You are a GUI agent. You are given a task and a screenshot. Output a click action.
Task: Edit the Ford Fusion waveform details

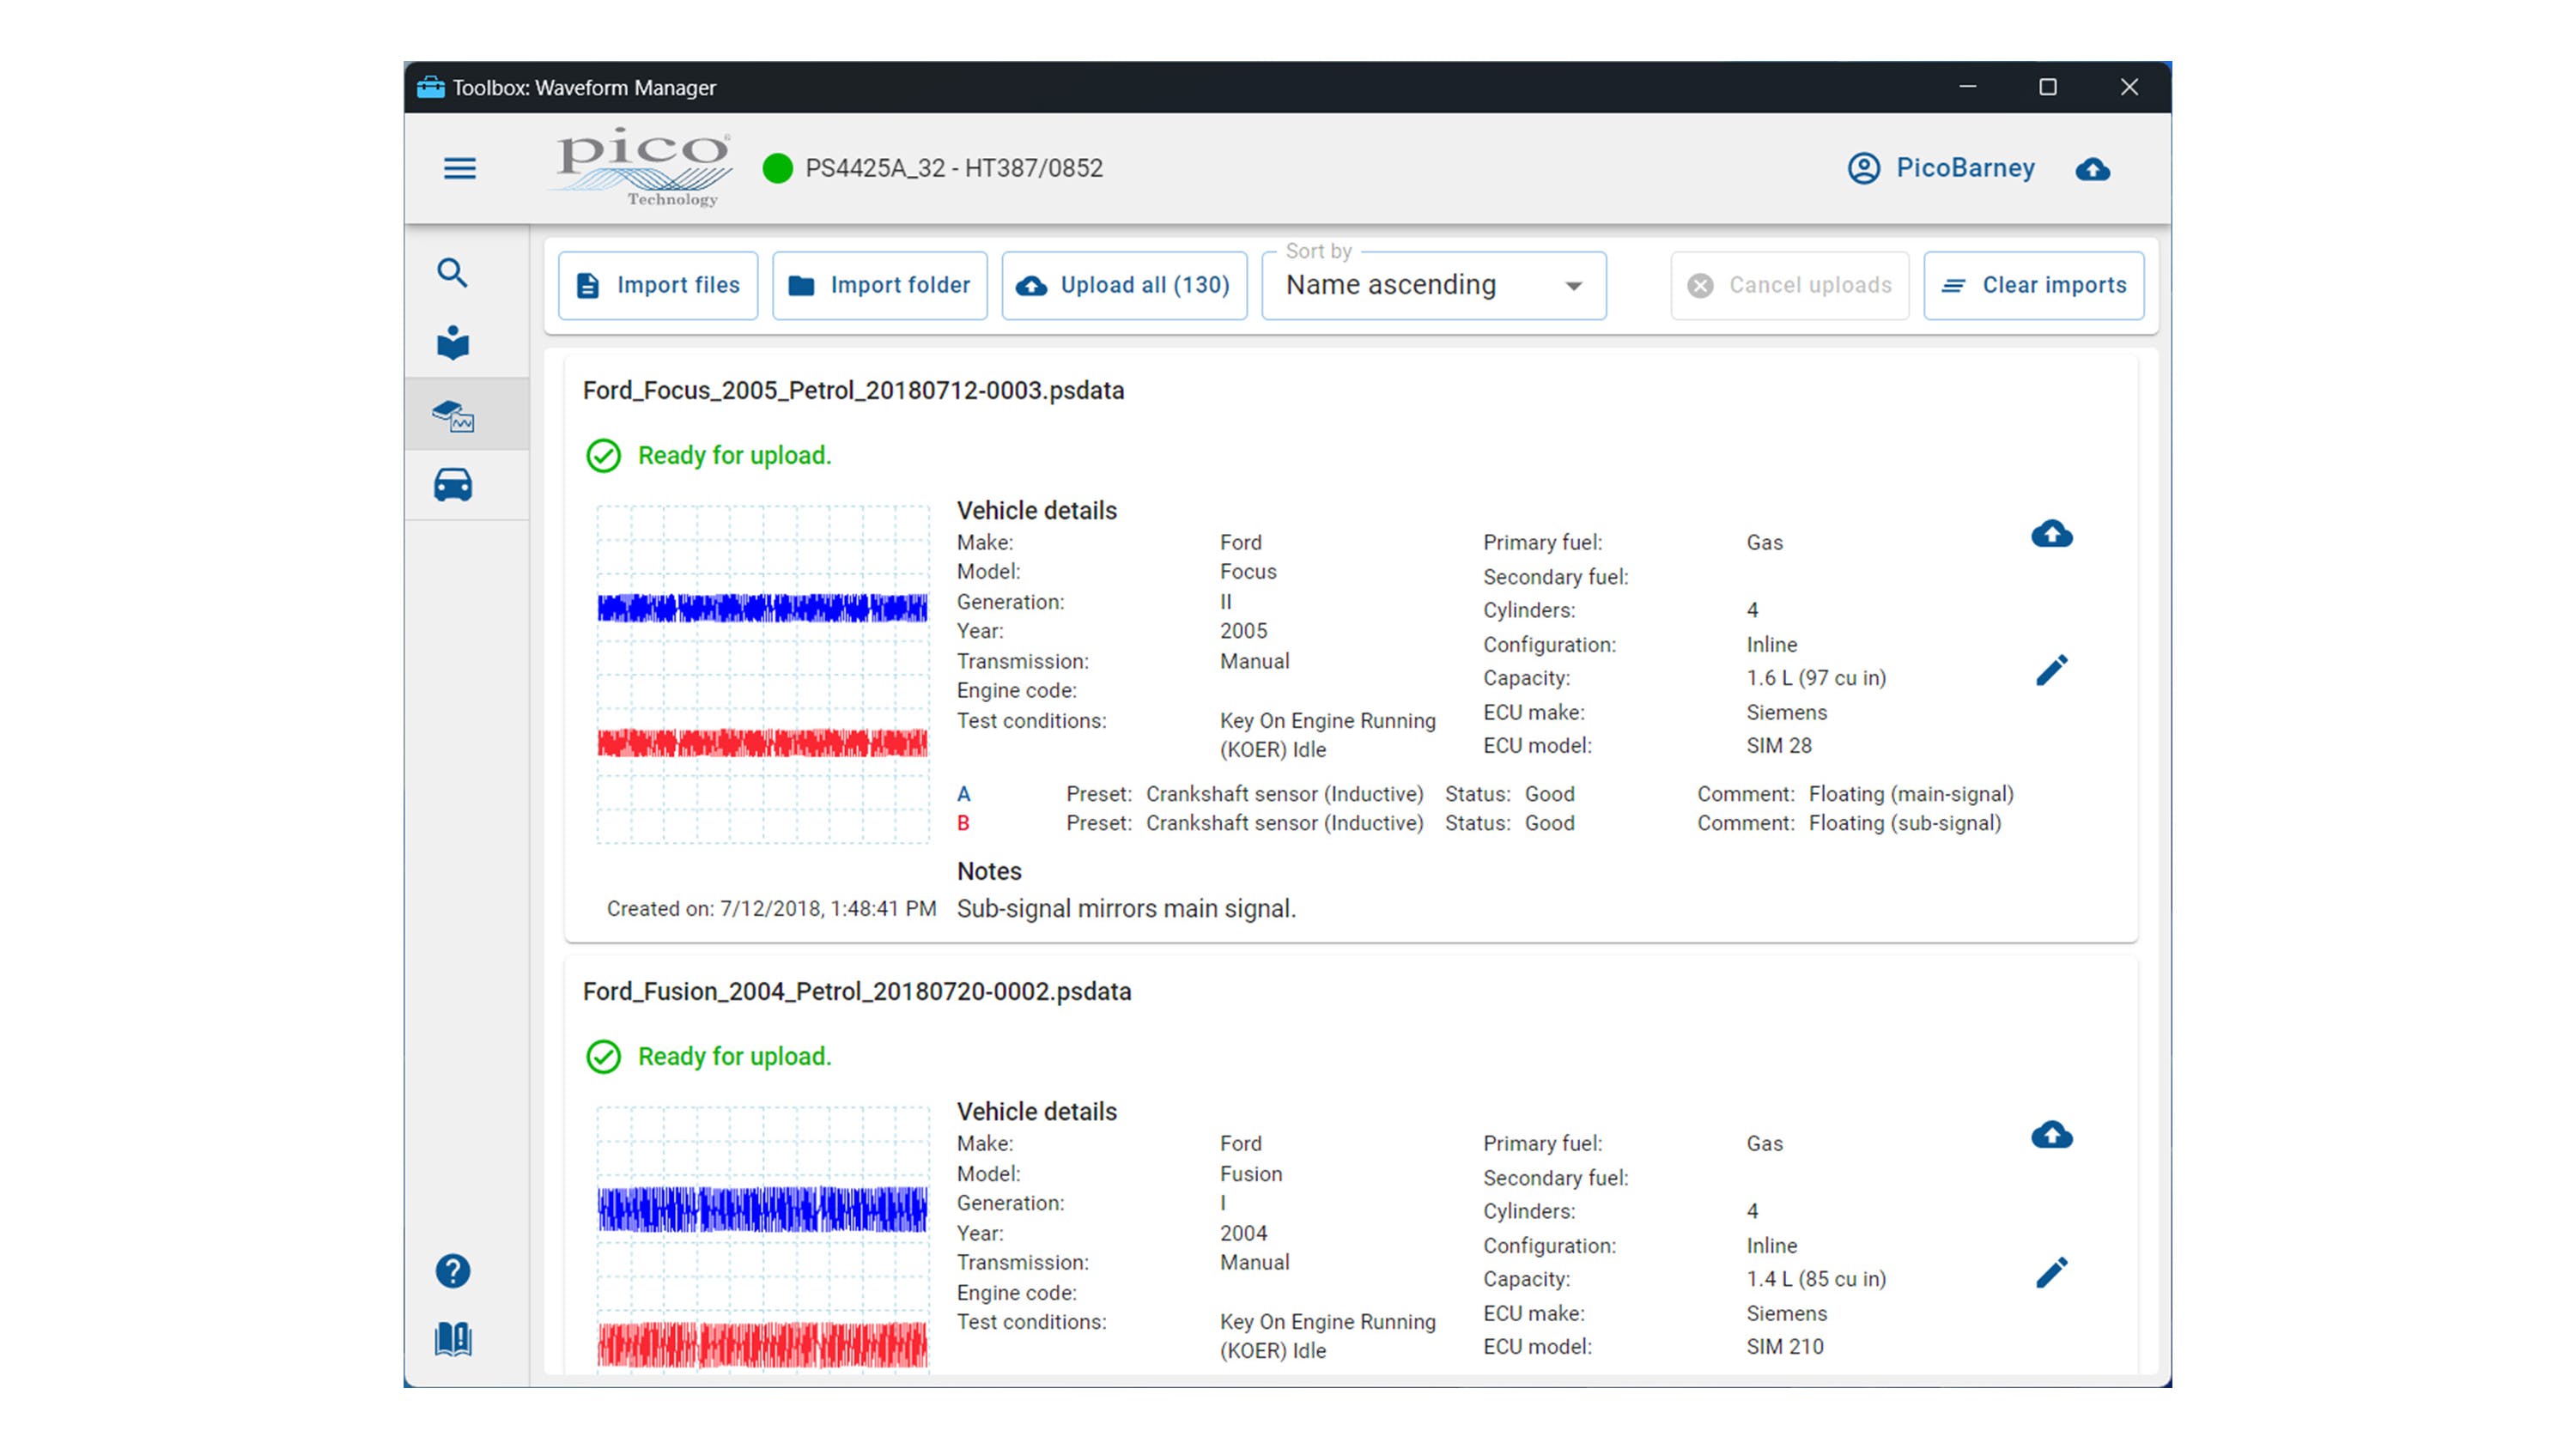click(x=2051, y=1273)
